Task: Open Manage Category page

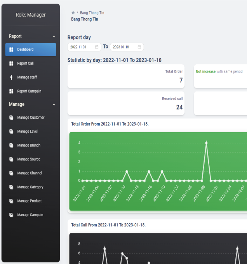Action: [31, 187]
